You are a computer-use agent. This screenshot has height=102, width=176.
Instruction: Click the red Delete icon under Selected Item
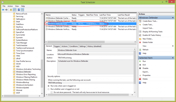point(140,79)
